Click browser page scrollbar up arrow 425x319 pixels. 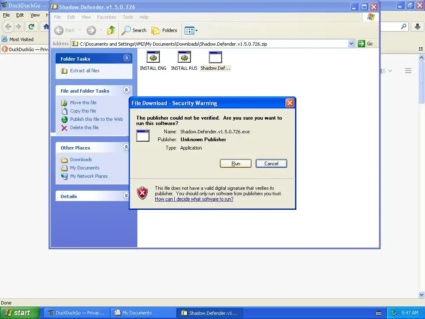click(x=421, y=57)
